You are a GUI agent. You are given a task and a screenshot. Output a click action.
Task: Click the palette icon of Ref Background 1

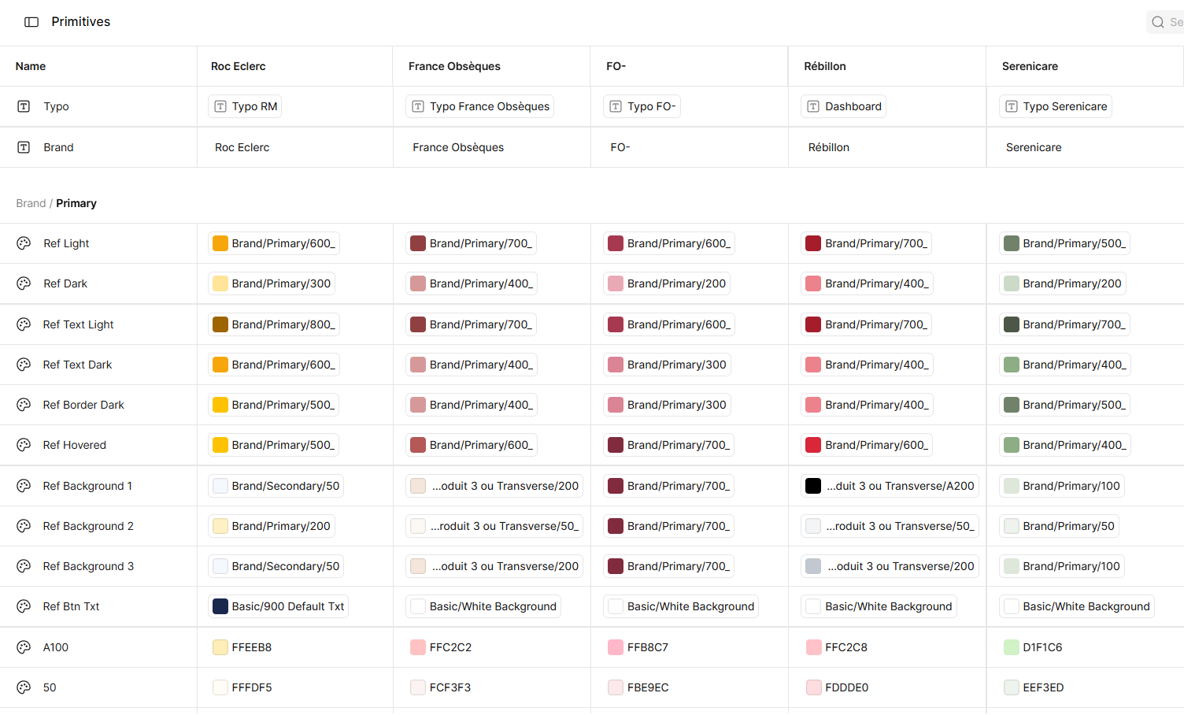24,486
